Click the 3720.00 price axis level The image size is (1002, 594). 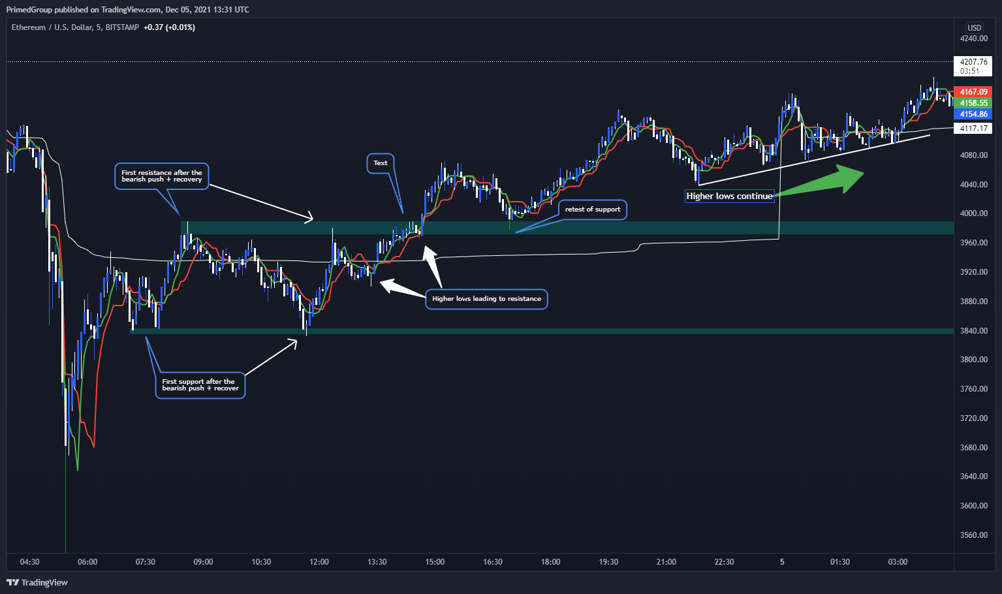973,418
